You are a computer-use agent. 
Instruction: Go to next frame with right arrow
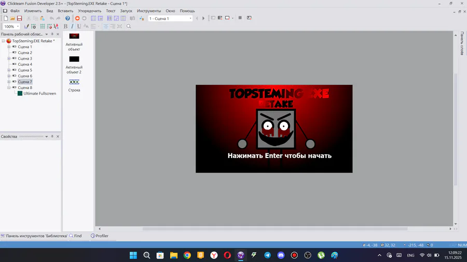point(203,19)
